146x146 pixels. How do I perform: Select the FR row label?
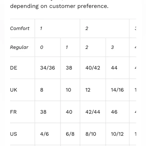(13, 112)
